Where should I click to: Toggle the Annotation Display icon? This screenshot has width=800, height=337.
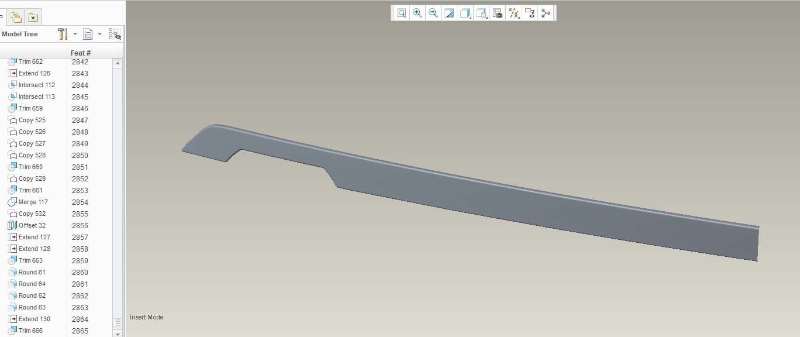coord(530,13)
